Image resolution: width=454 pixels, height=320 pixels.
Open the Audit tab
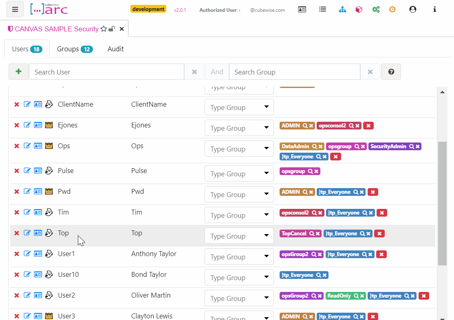[115, 49]
